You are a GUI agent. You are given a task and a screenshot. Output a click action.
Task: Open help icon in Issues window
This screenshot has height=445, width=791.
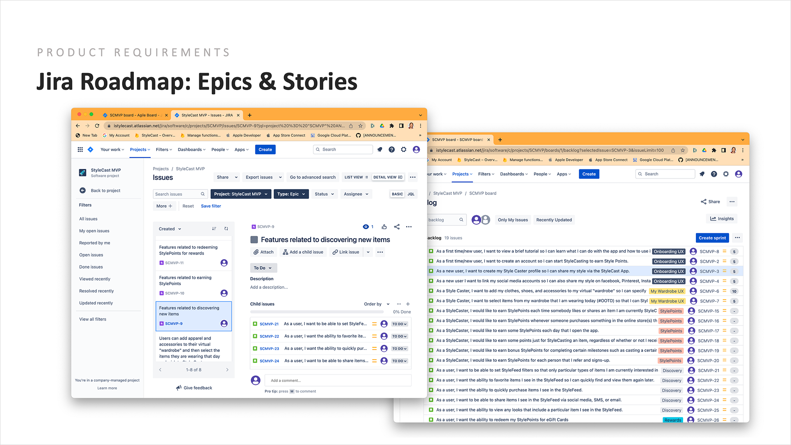point(392,150)
